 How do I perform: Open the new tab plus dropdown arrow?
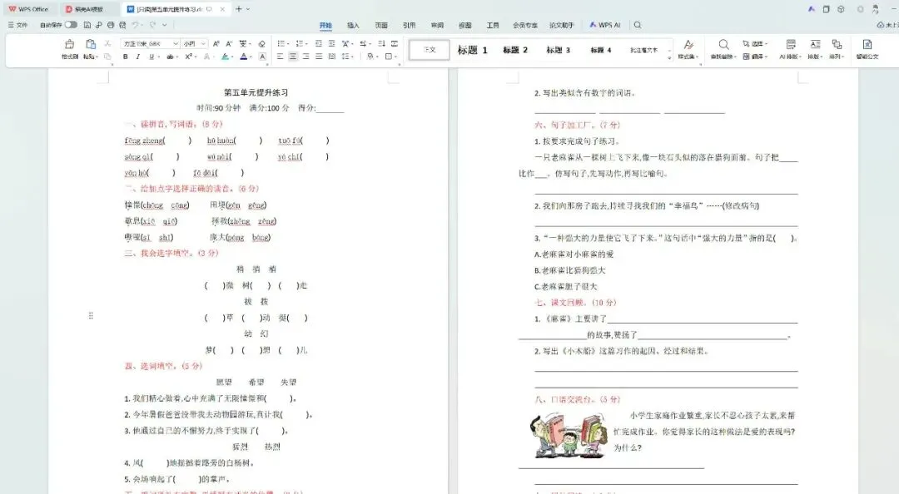[248, 9]
